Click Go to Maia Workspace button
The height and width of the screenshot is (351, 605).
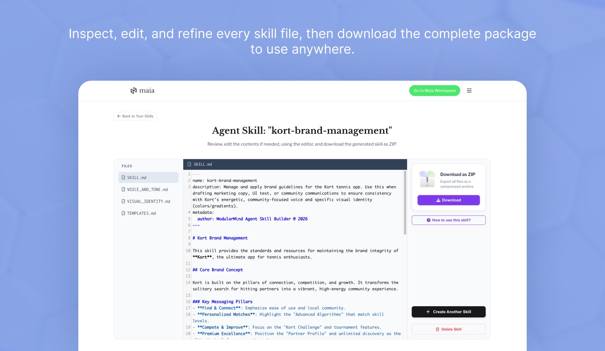[435, 91]
